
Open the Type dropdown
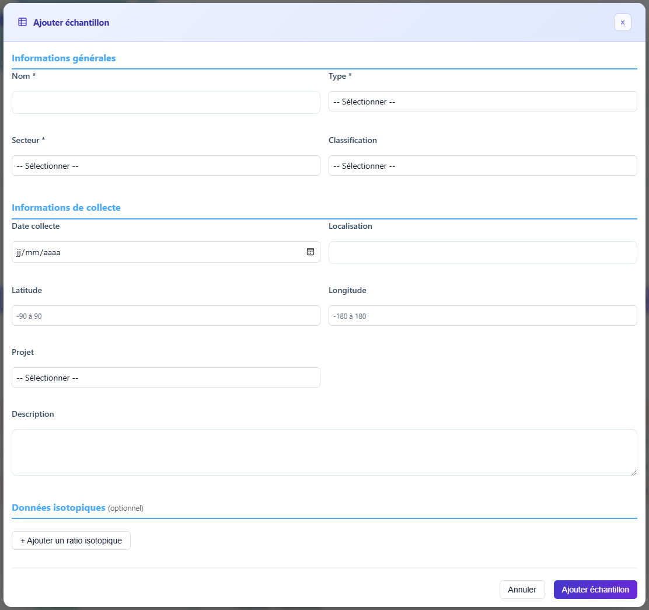click(482, 102)
